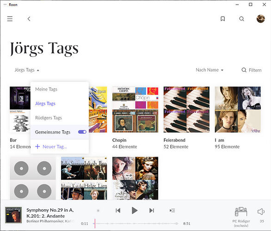Collapse the Jörgs Tags dropdown
This screenshot has width=271, height=231.
click(27, 70)
